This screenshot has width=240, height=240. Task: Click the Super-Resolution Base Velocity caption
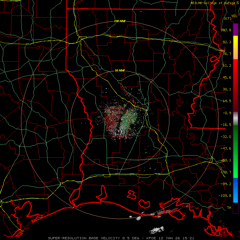point(121,238)
